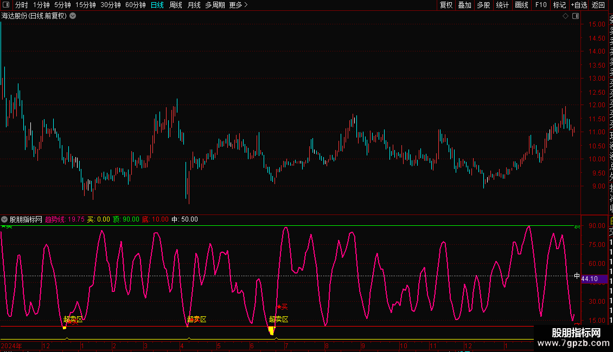This screenshot has height=352, width=613.
Task: Click the 返回 back button
Action: pos(598,5)
